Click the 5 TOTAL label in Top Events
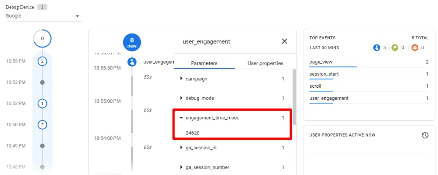Screen dimensions: 438x175 (x=420, y=38)
